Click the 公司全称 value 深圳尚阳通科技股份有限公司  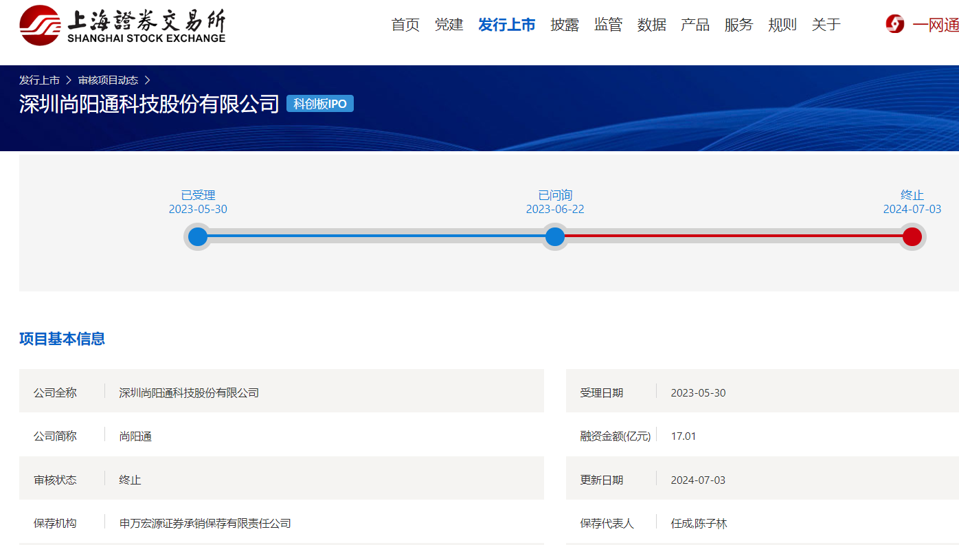189,393
